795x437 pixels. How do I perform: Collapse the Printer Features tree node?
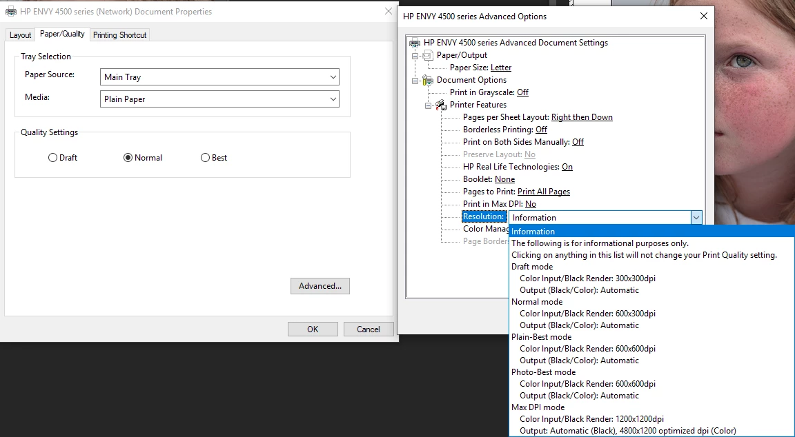click(428, 105)
